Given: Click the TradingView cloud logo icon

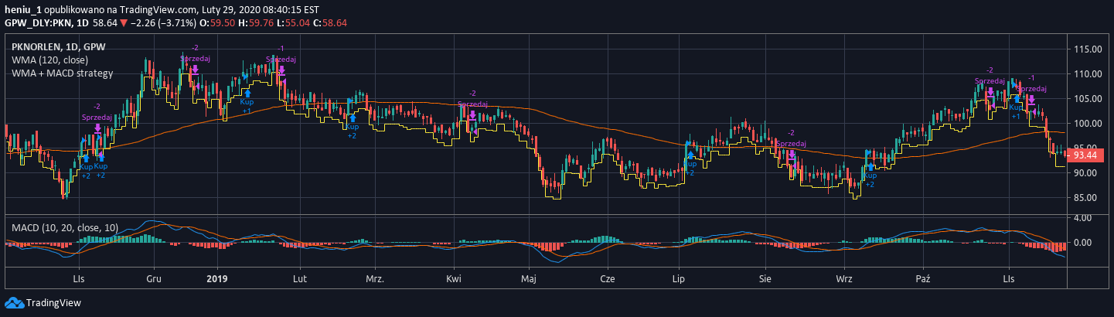Looking at the screenshot, I should (x=13, y=303).
